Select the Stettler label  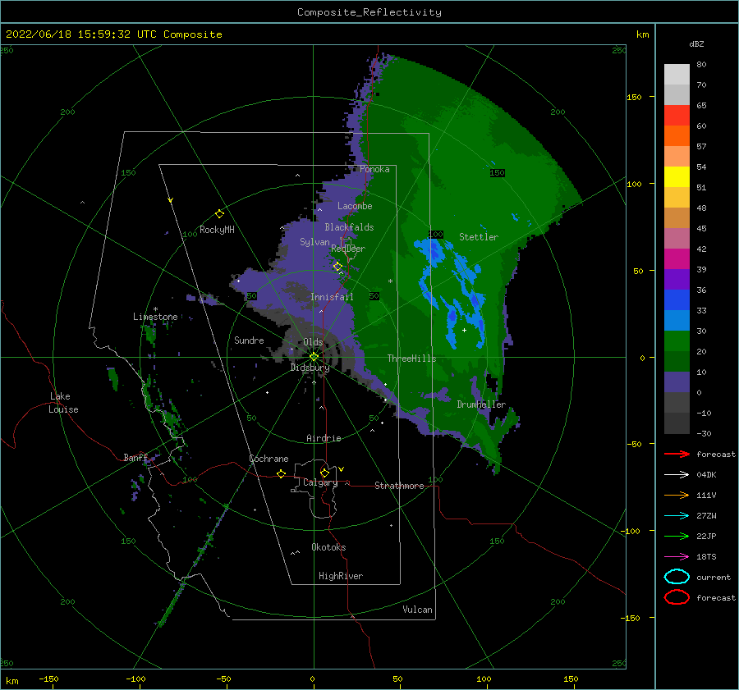(479, 237)
